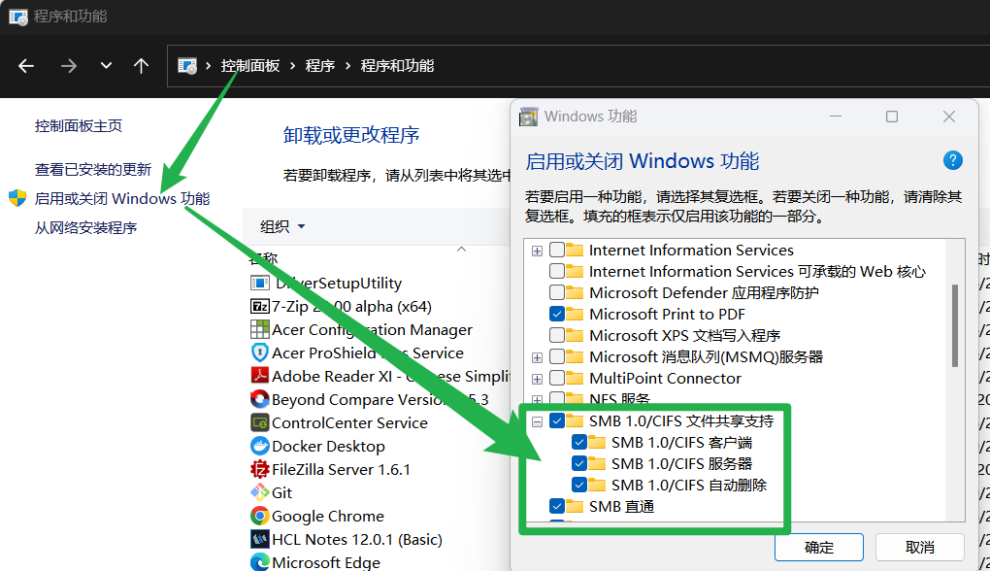990x571 pixels.
Task: Select the Adobe Reader XI icon
Action: tap(259, 376)
